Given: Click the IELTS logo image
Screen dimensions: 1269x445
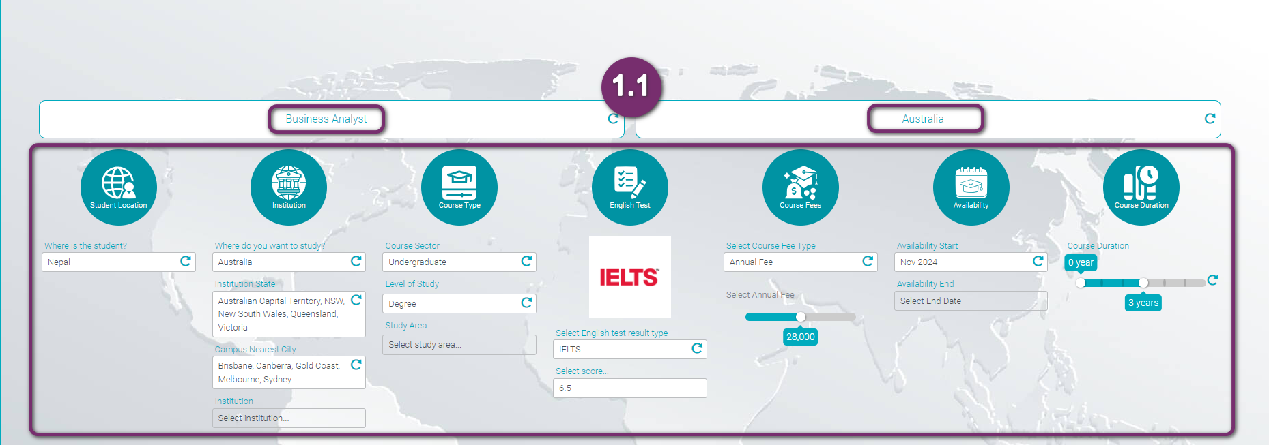Looking at the screenshot, I should pyautogui.click(x=629, y=277).
